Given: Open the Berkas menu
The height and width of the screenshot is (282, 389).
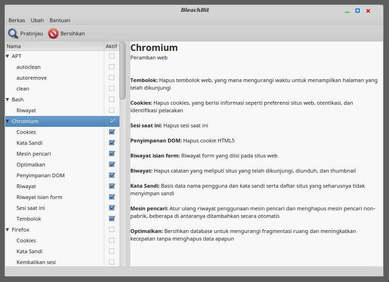Looking at the screenshot, I should click(x=17, y=20).
